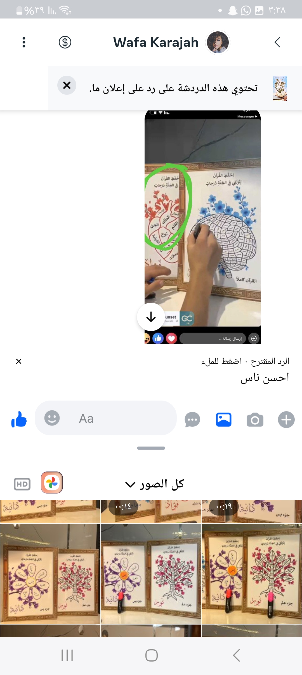
Task: Open the camera icon
Action: 255,420
